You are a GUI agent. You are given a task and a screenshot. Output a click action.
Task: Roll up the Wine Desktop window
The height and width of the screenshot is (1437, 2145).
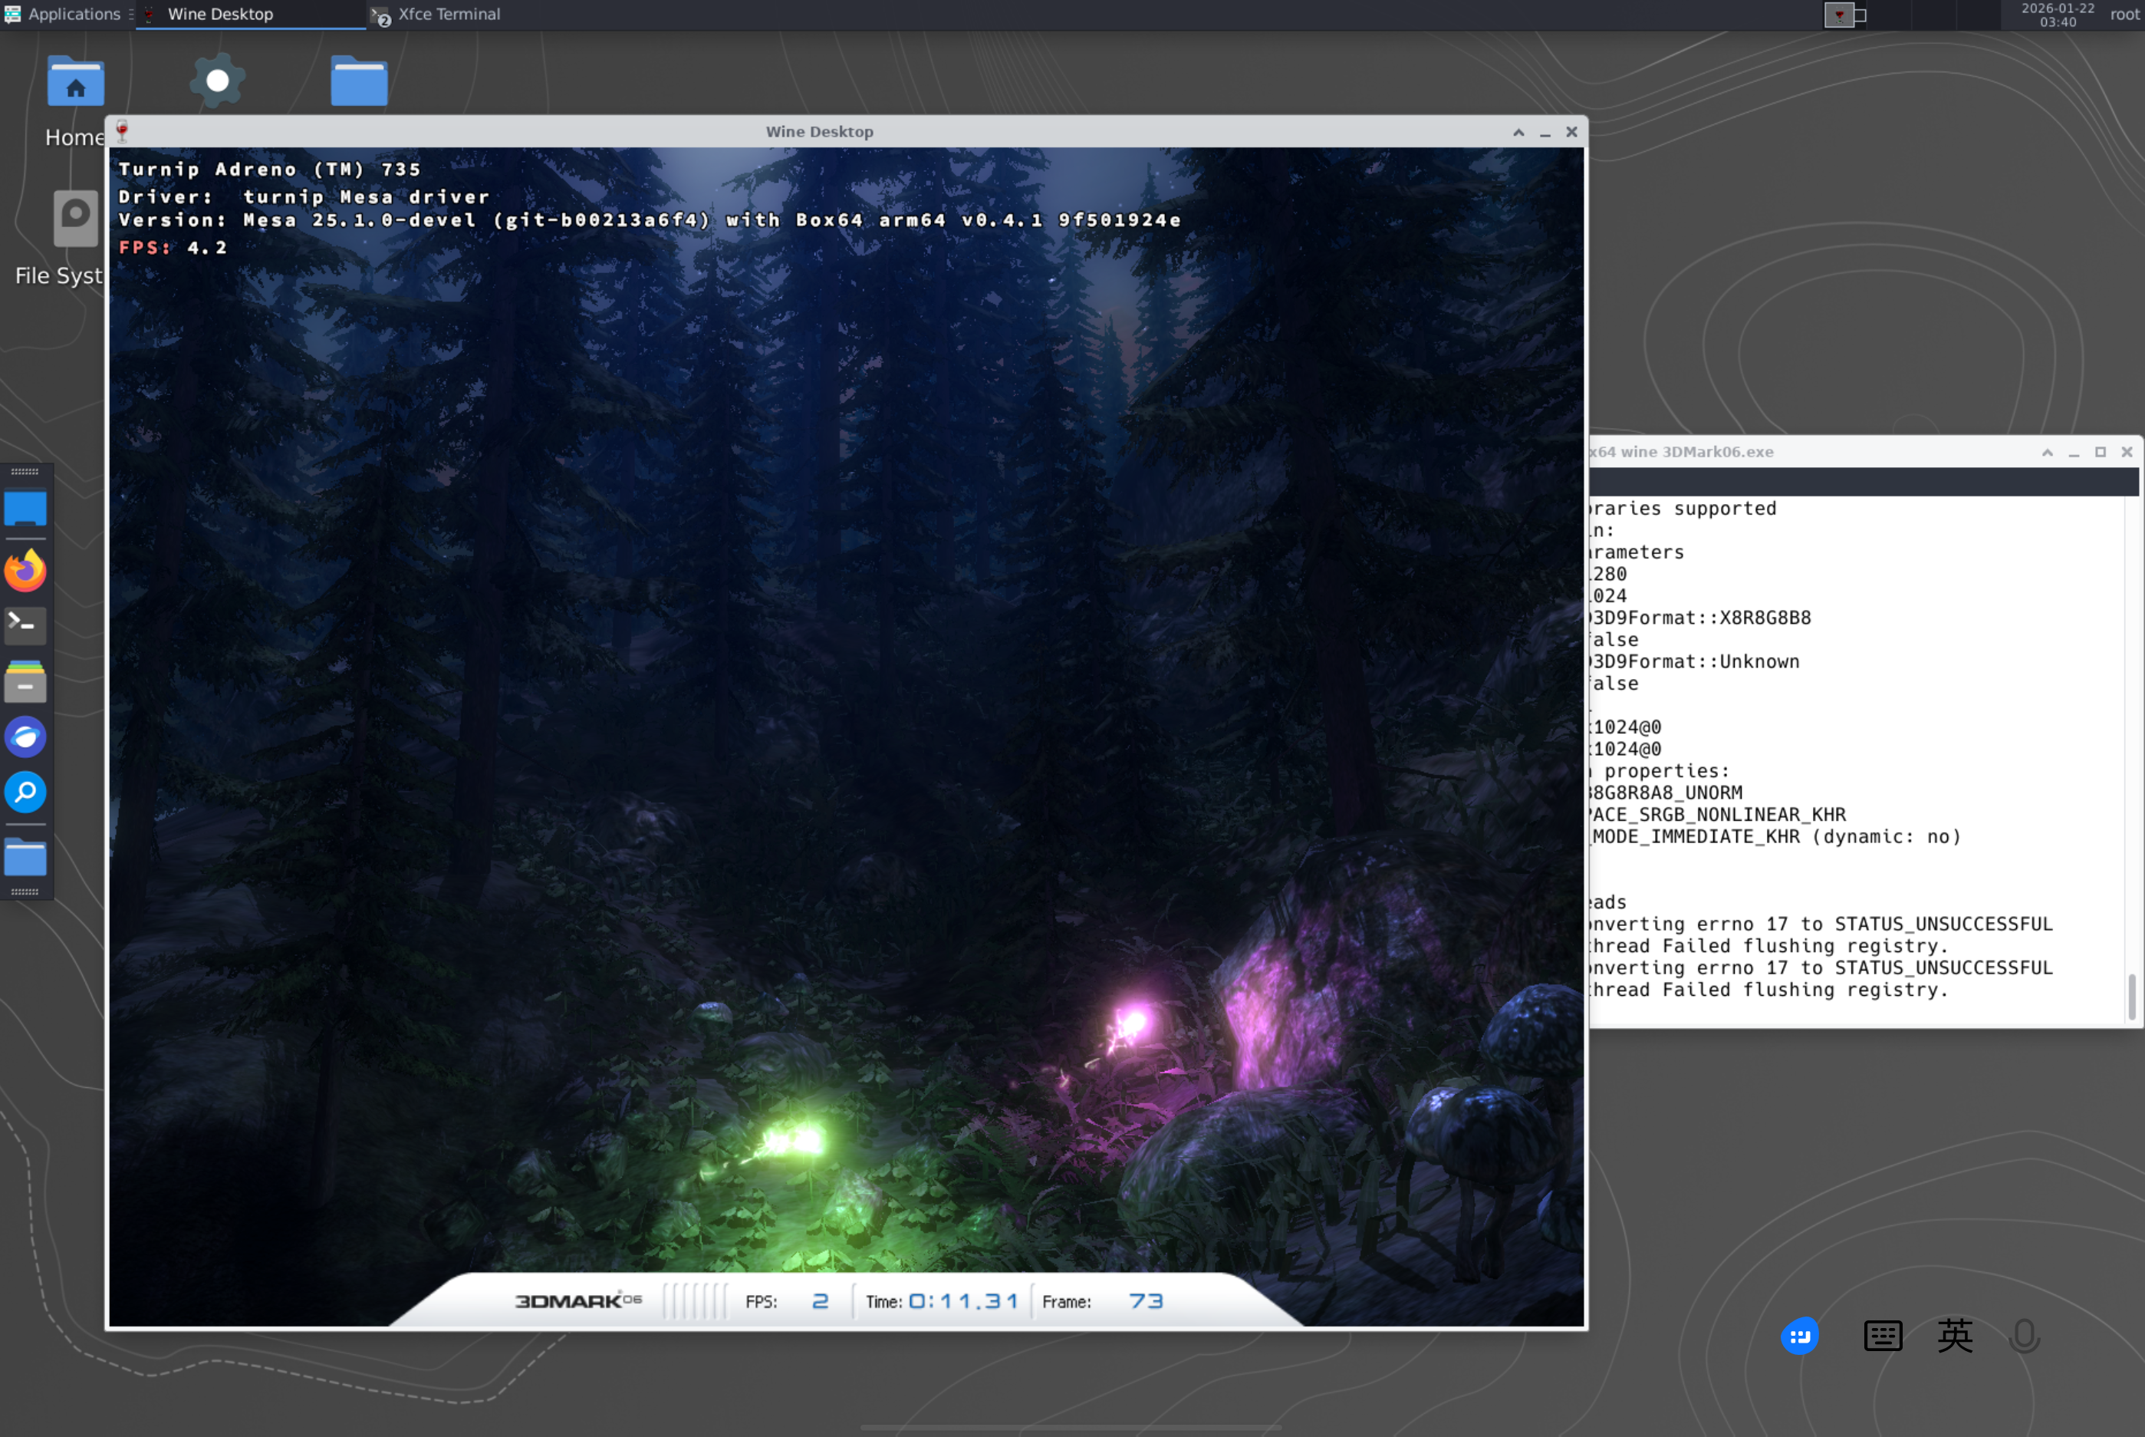[x=1518, y=132]
